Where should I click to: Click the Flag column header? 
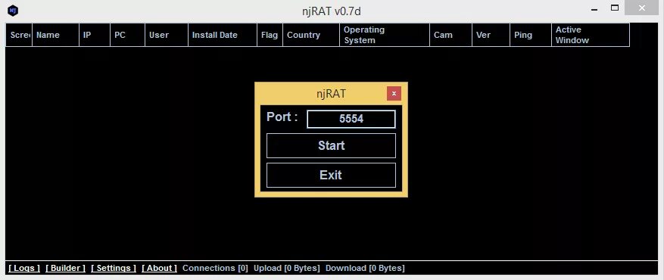point(270,35)
